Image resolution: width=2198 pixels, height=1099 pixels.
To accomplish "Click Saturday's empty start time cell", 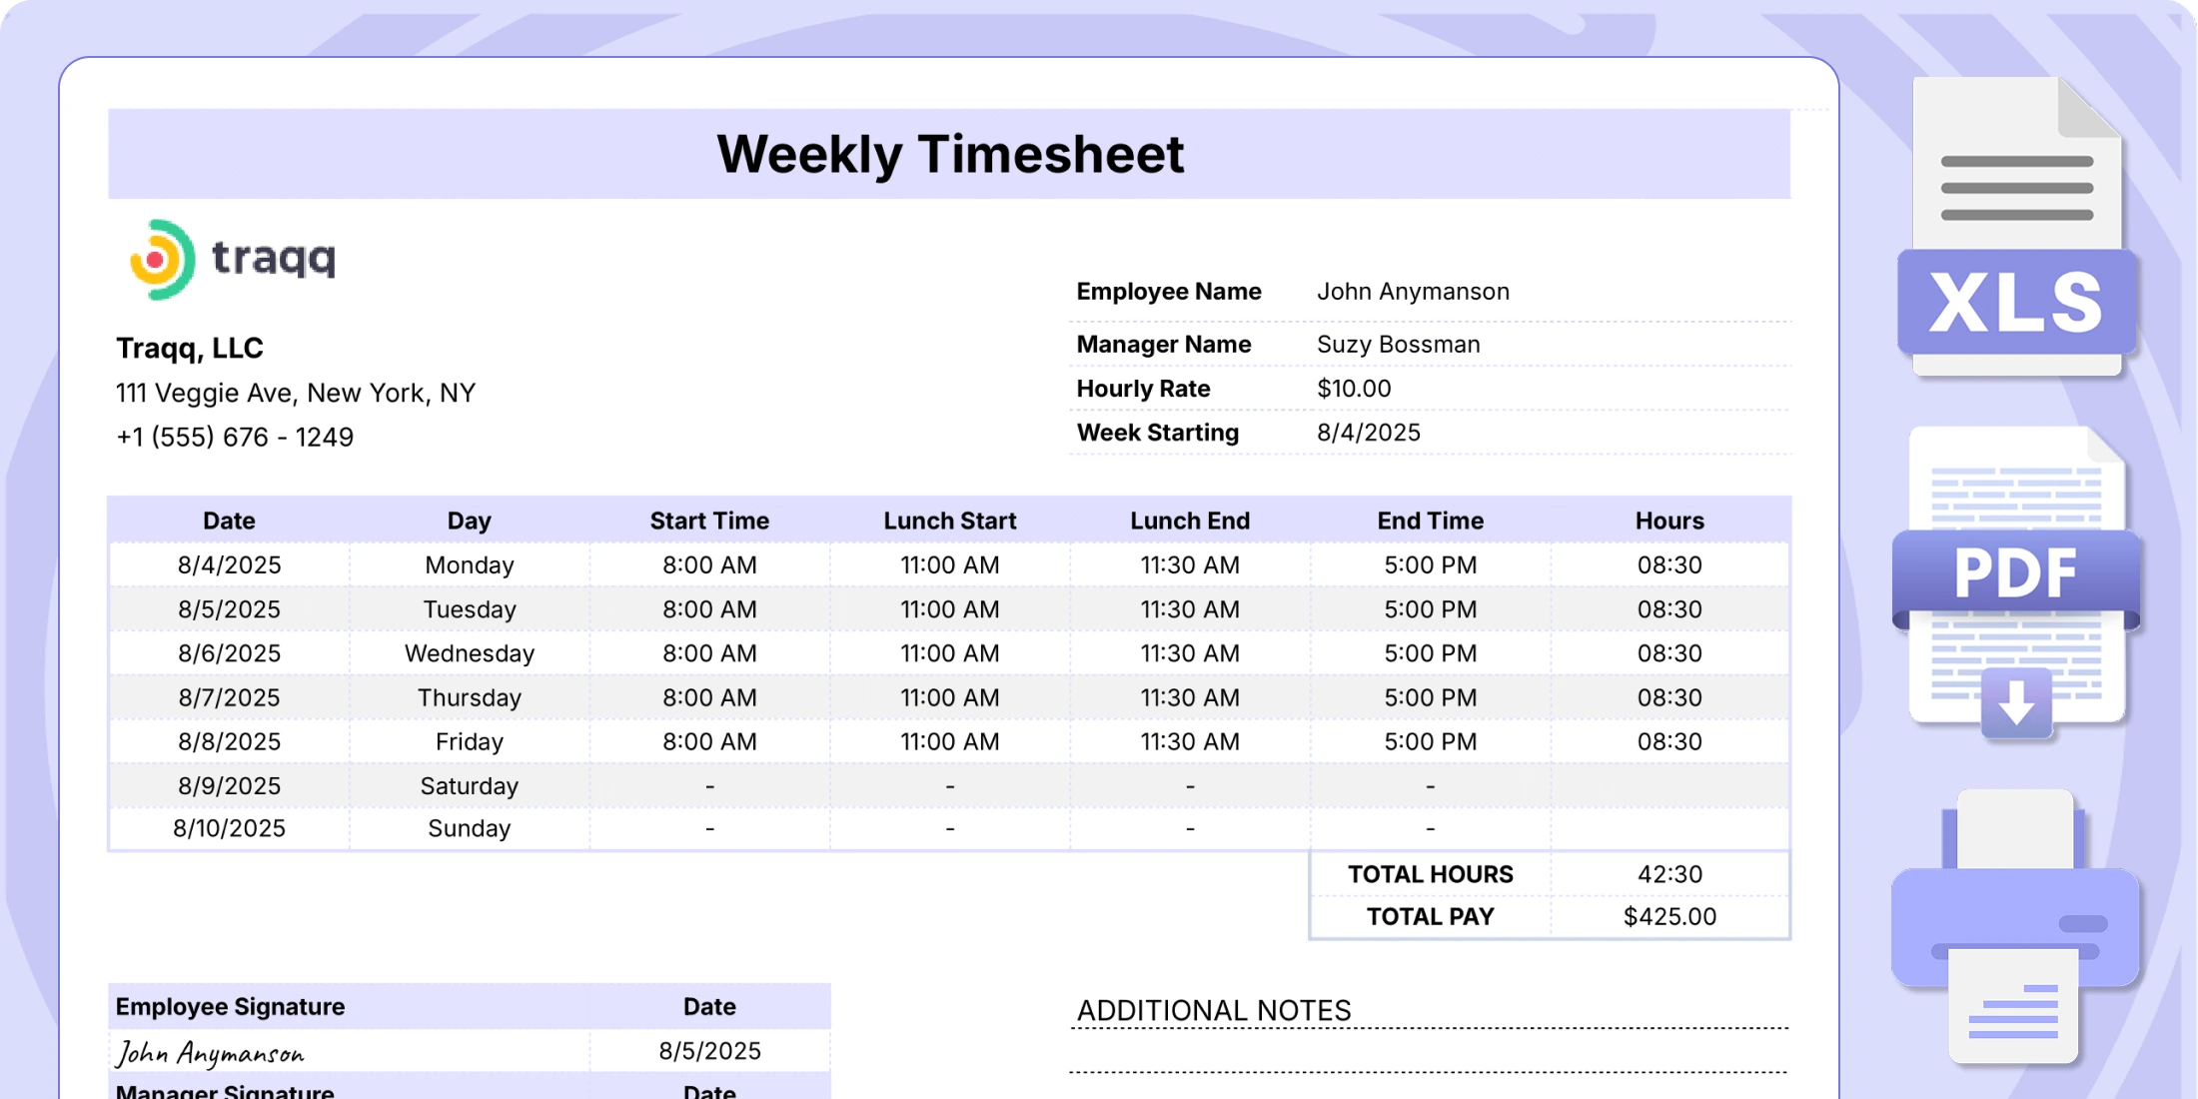I will point(709,785).
